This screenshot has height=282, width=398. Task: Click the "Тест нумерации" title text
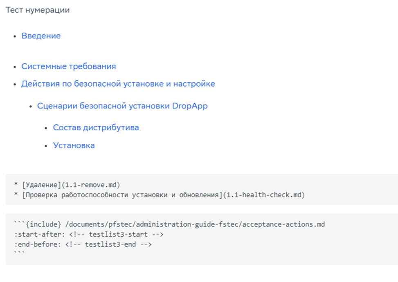coord(38,10)
